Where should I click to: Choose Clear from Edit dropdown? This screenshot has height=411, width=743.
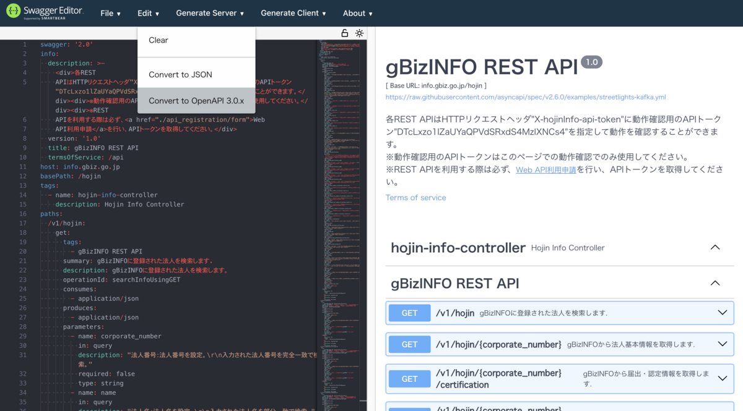[196, 40]
